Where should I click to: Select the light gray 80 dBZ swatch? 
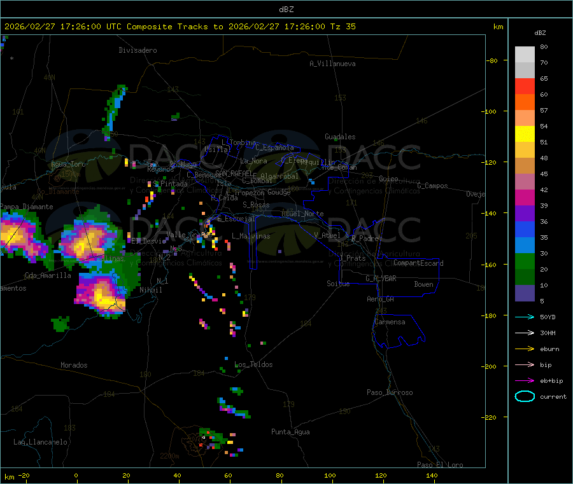click(x=525, y=55)
